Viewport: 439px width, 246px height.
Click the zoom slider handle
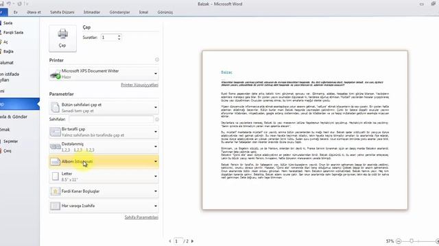[412, 241]
